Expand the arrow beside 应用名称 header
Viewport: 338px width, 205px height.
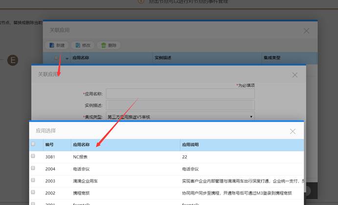click(67, 59)
